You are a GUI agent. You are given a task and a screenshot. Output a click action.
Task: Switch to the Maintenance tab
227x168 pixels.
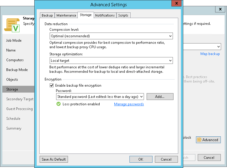coord(66,15)
